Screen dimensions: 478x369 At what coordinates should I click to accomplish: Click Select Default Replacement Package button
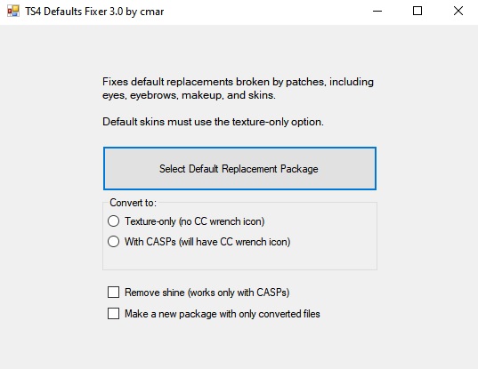[239, 168]
